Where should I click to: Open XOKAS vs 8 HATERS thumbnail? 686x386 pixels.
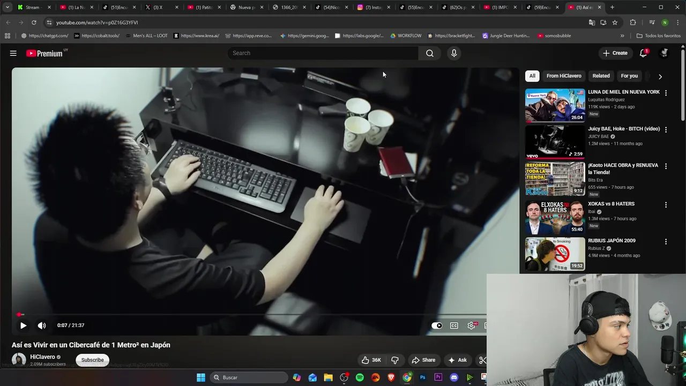coord(555,217)
